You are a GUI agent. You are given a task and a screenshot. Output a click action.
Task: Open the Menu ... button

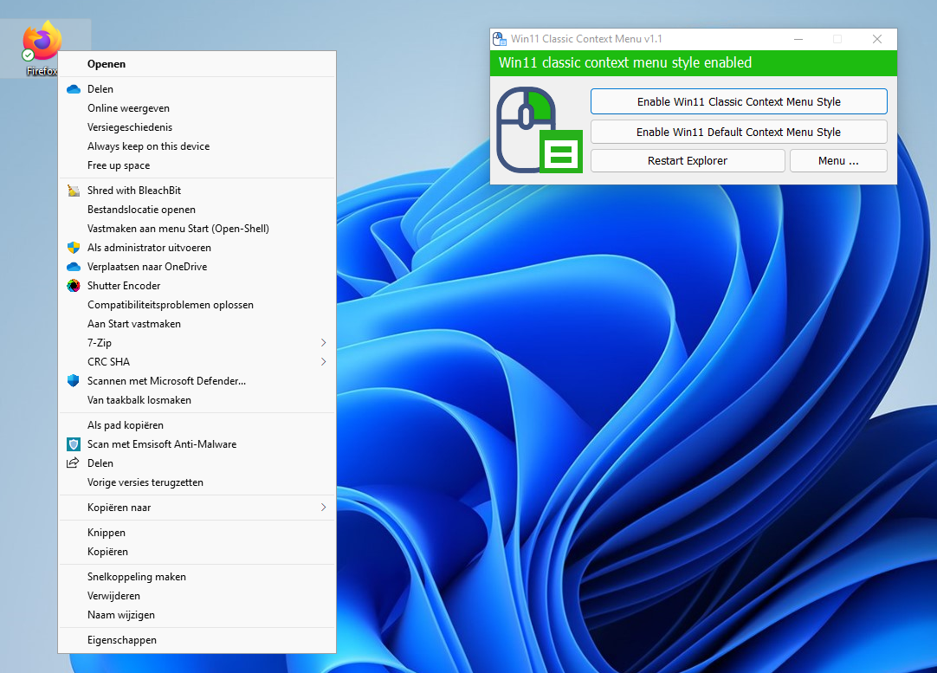838,161
